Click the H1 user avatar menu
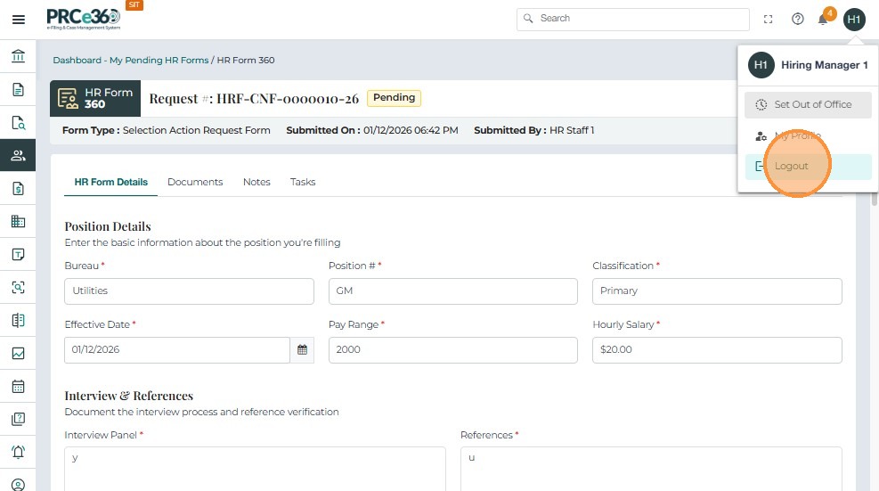879x491 pixels. coord(854,19)
